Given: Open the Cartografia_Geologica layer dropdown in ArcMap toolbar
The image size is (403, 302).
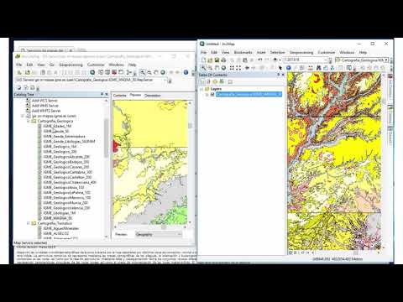Looking at the screenshot, I should (386, 60).
